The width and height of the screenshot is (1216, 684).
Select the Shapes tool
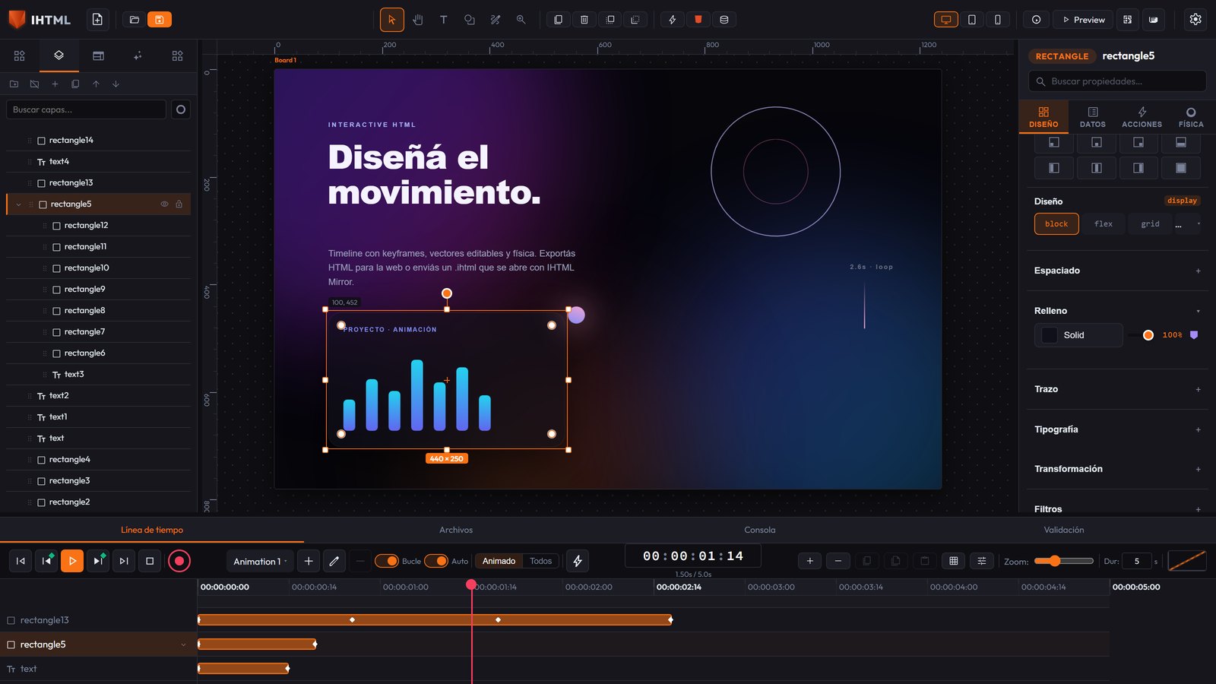(x=470, y=20)
